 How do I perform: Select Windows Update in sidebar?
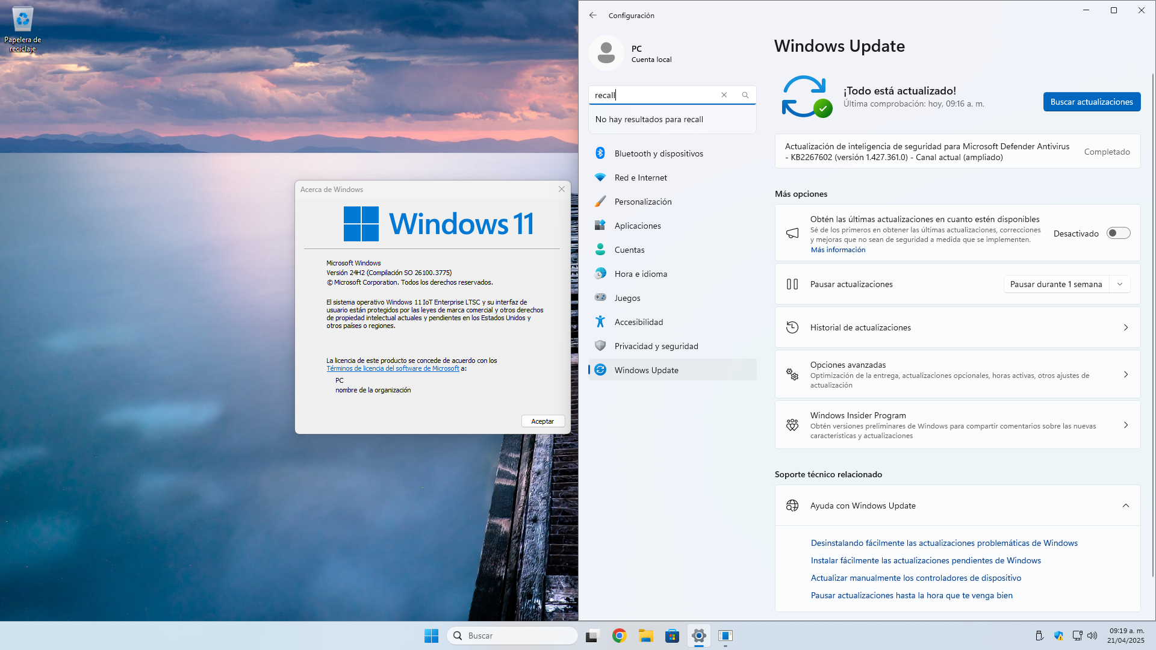click(672, 370)
